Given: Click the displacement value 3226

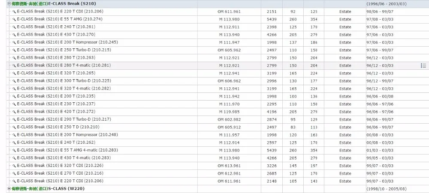Looking at the screenshot, I should pyautogui.click(x=272, y=166).
